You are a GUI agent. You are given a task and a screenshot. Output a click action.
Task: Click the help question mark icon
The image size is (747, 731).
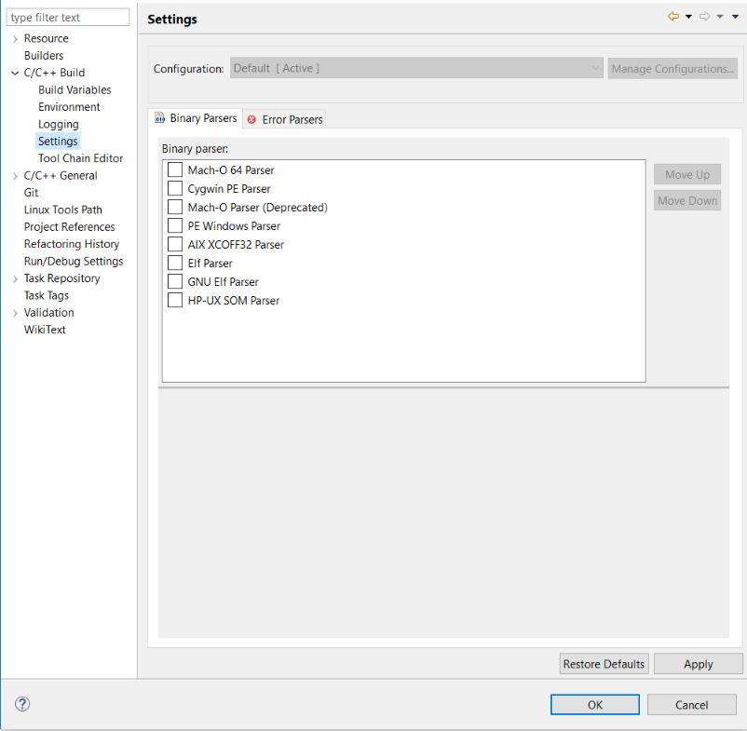[22, 704]
